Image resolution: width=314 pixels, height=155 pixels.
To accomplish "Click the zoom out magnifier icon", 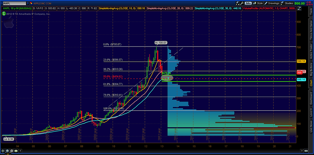I will tap(12, 151).
